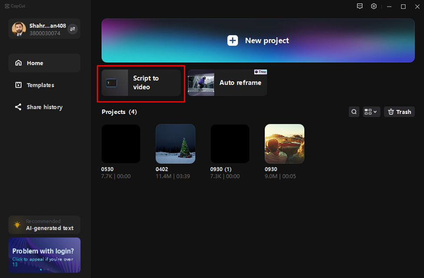Maximize the CapCut window

[x=403, y=7]
